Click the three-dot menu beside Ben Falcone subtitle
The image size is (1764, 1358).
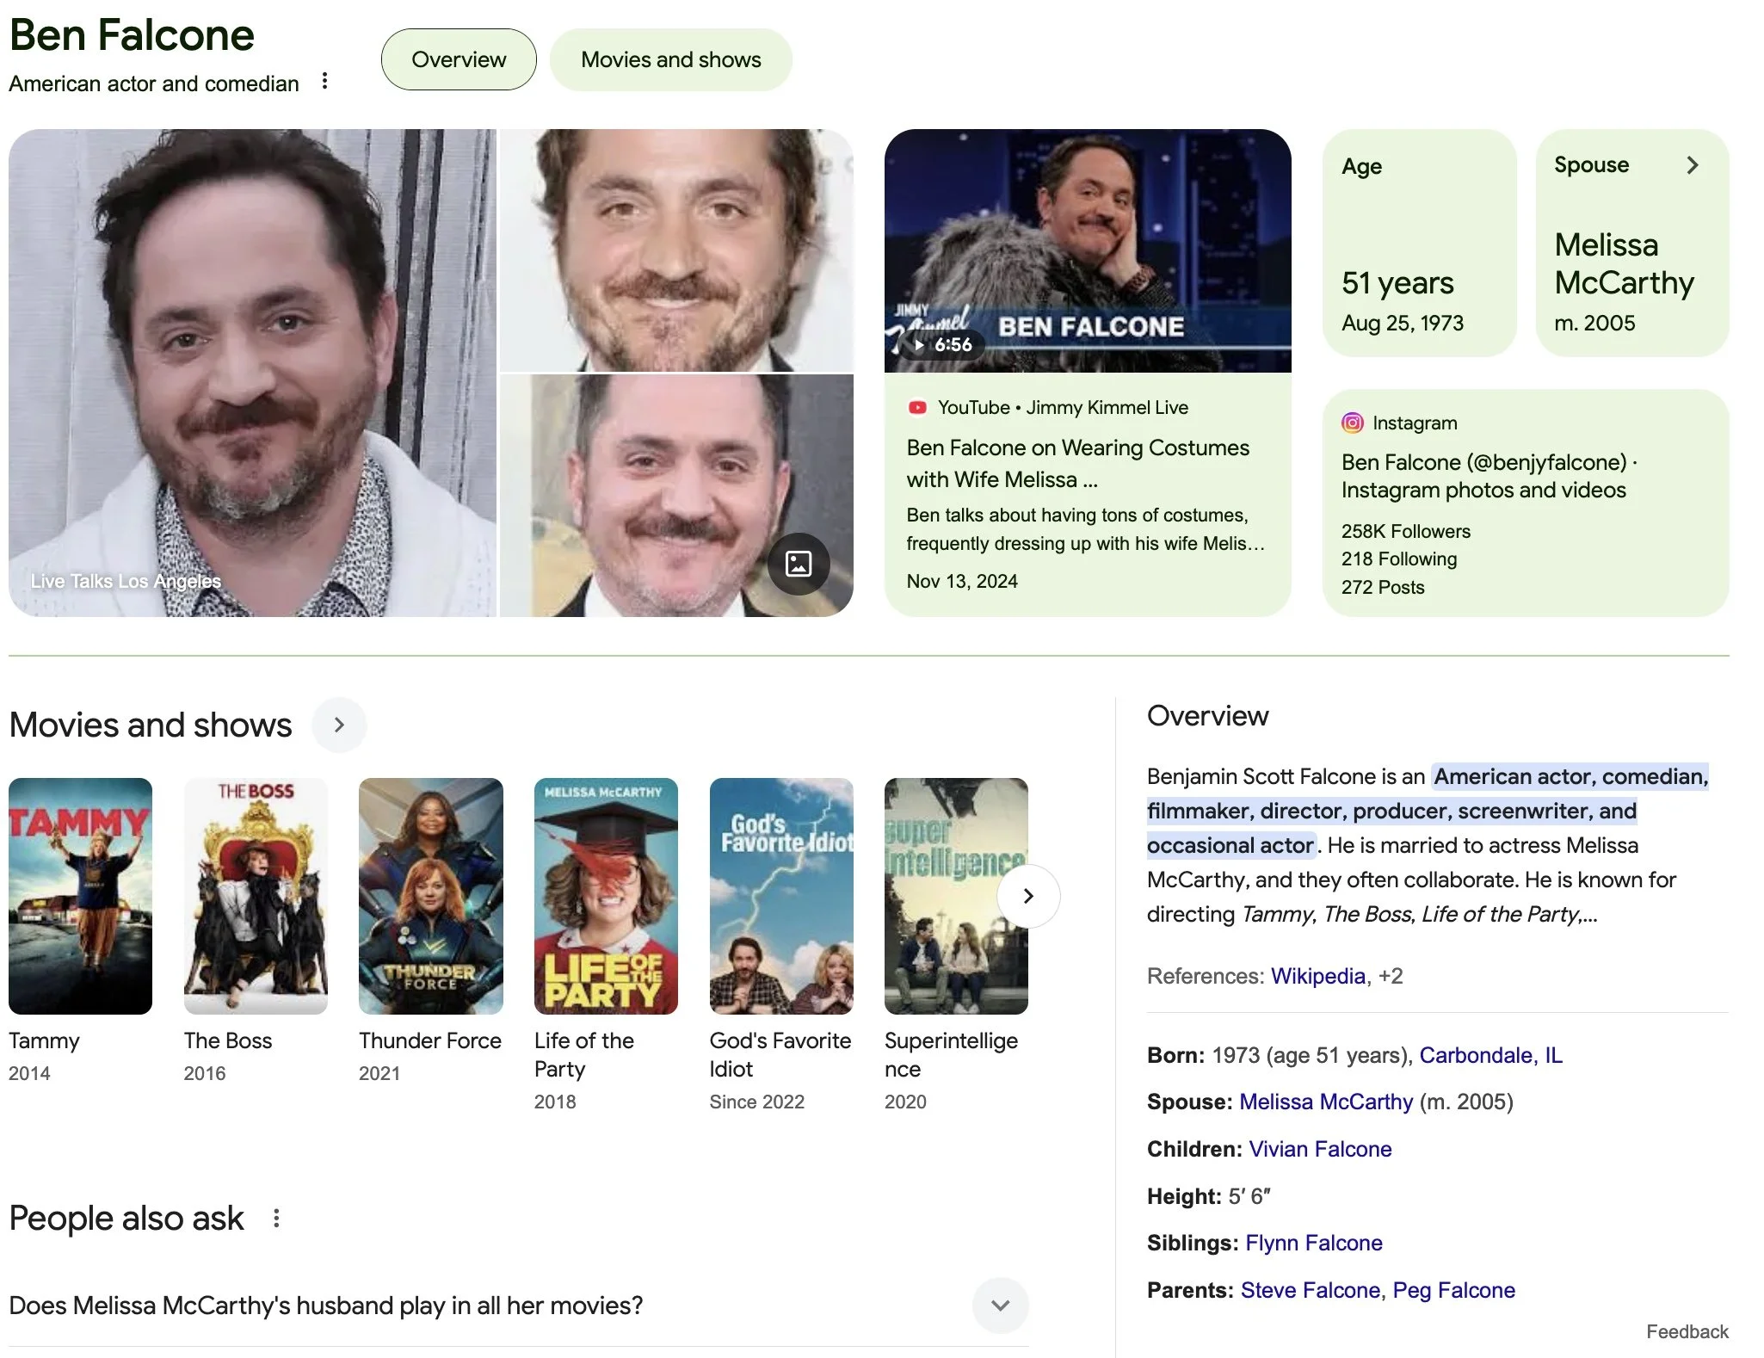[324, 81]
